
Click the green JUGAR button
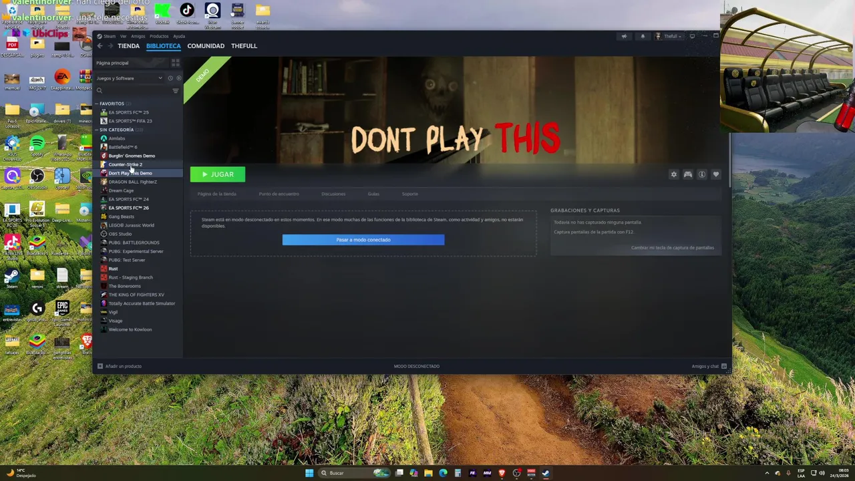(218, 174)
